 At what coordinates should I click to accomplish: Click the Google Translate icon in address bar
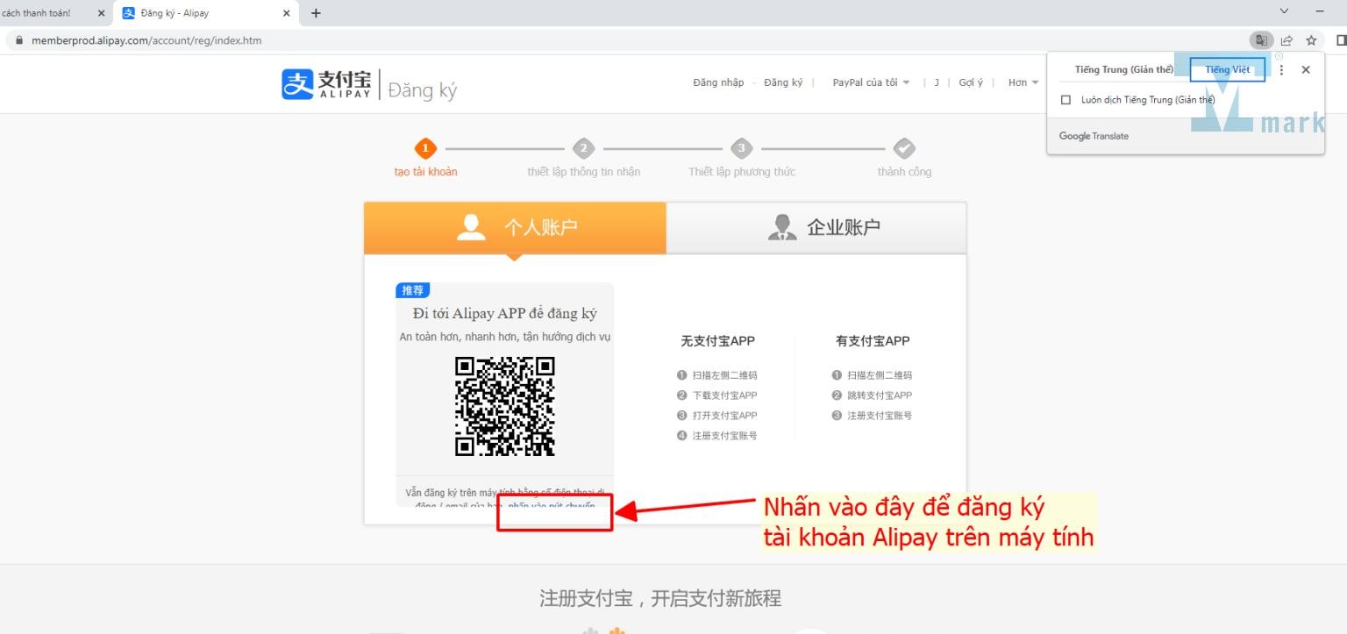point(1260,40)
